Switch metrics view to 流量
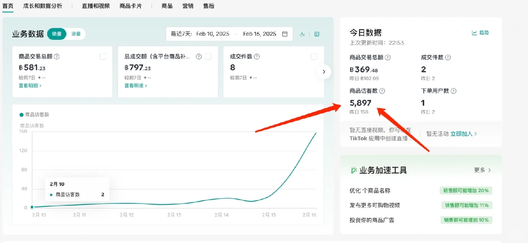Screen dimensions: 528x243 [76, 34]
